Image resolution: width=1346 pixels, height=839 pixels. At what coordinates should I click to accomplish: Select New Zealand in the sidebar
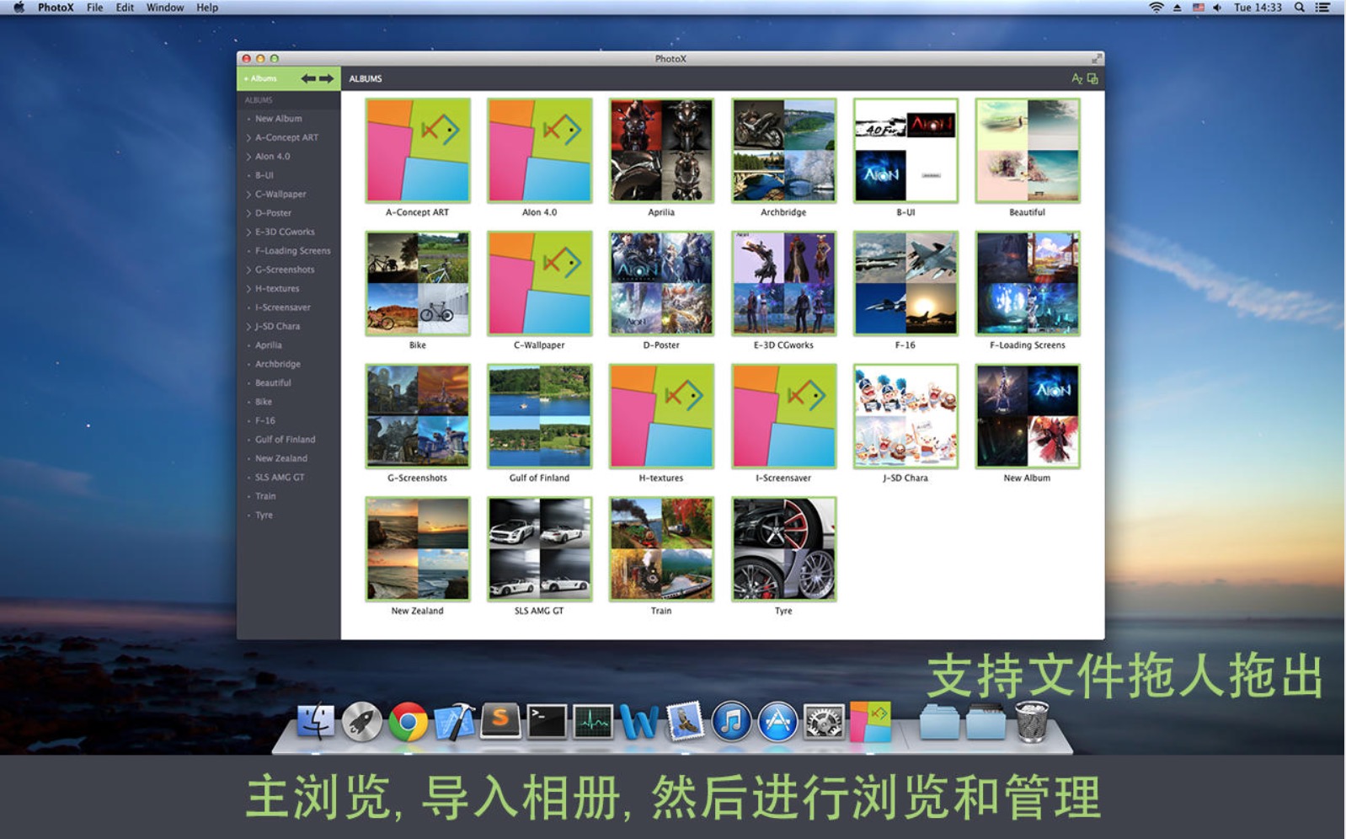click(281, 458)
